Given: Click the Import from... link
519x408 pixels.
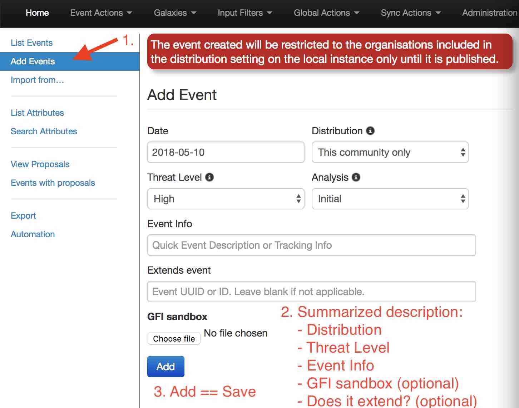Looking at the screenshot, I should [x=37, y=80].
